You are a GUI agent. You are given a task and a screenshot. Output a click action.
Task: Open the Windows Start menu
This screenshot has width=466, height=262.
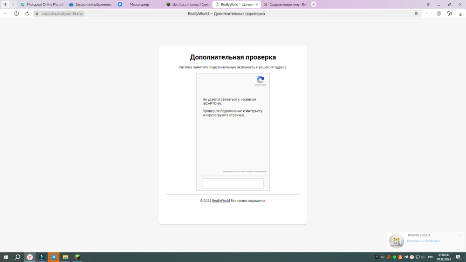tap(6, 257)
